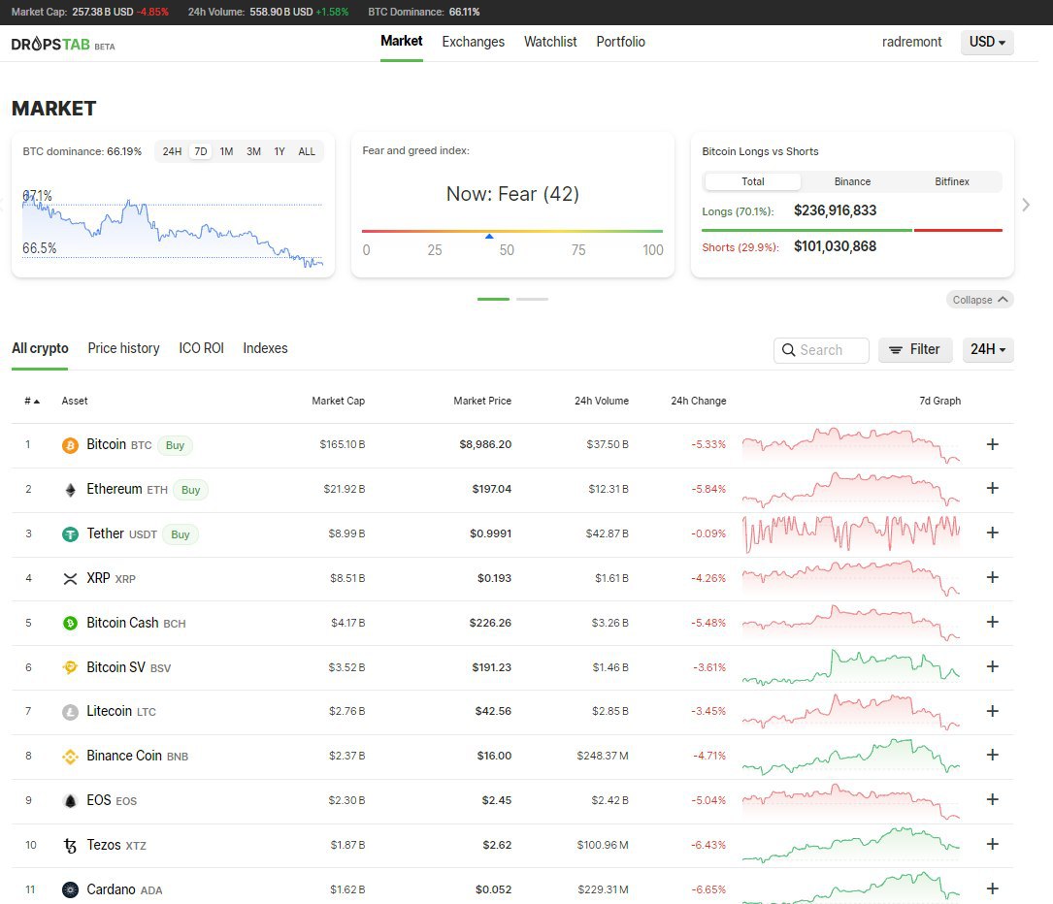Add EOS with its plus icon

(992, 799)
